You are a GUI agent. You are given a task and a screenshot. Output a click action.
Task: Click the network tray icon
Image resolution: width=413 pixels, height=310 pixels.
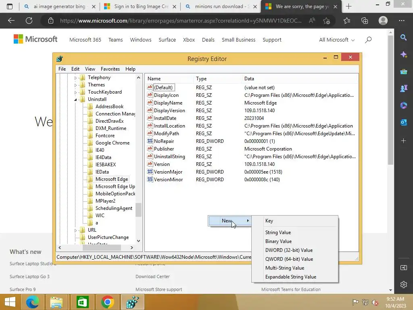coord(365,302)
